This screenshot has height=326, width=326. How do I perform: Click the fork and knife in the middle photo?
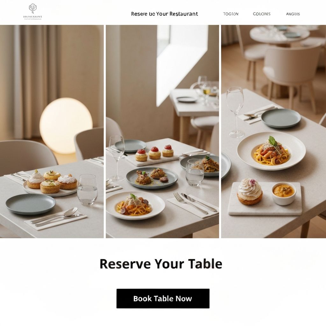195,202
